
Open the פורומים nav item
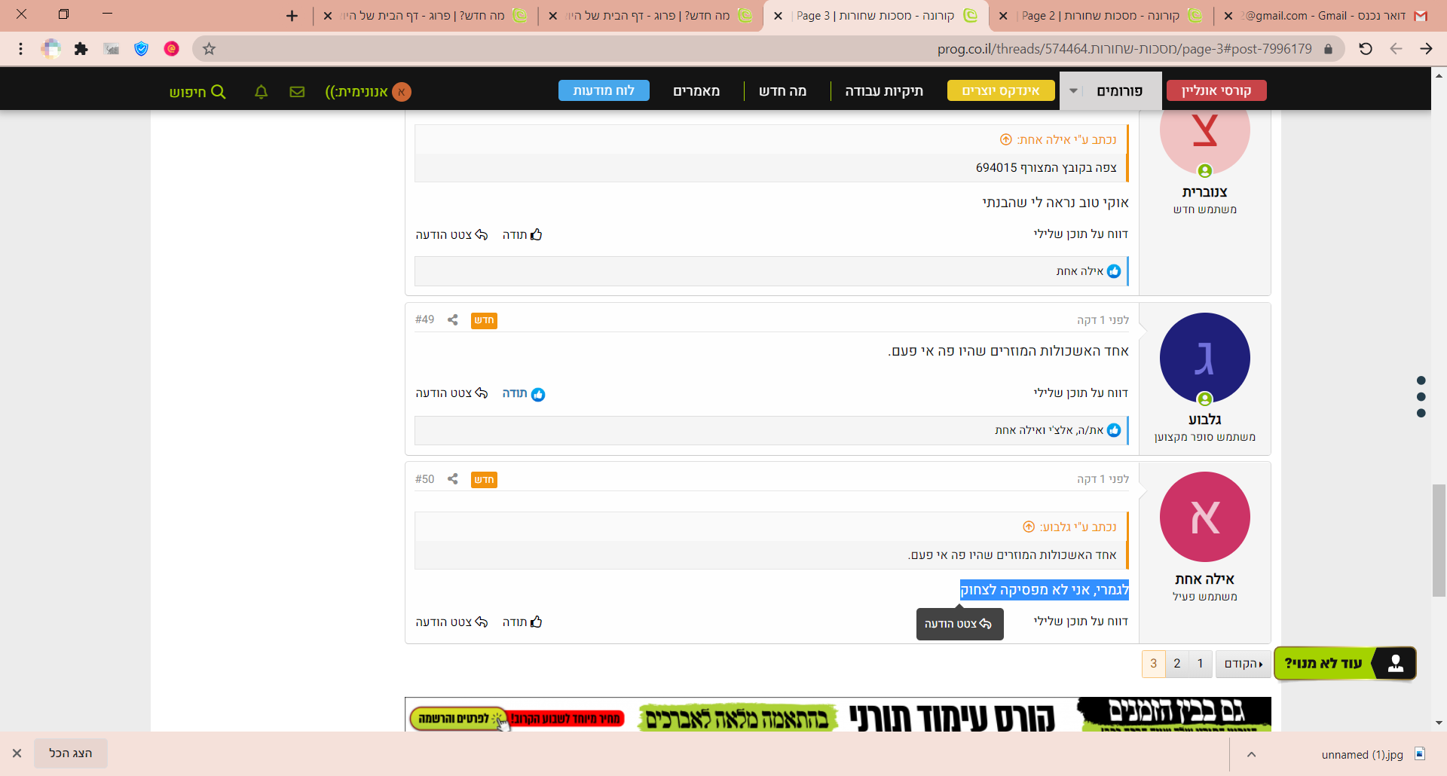[1120, 91]
